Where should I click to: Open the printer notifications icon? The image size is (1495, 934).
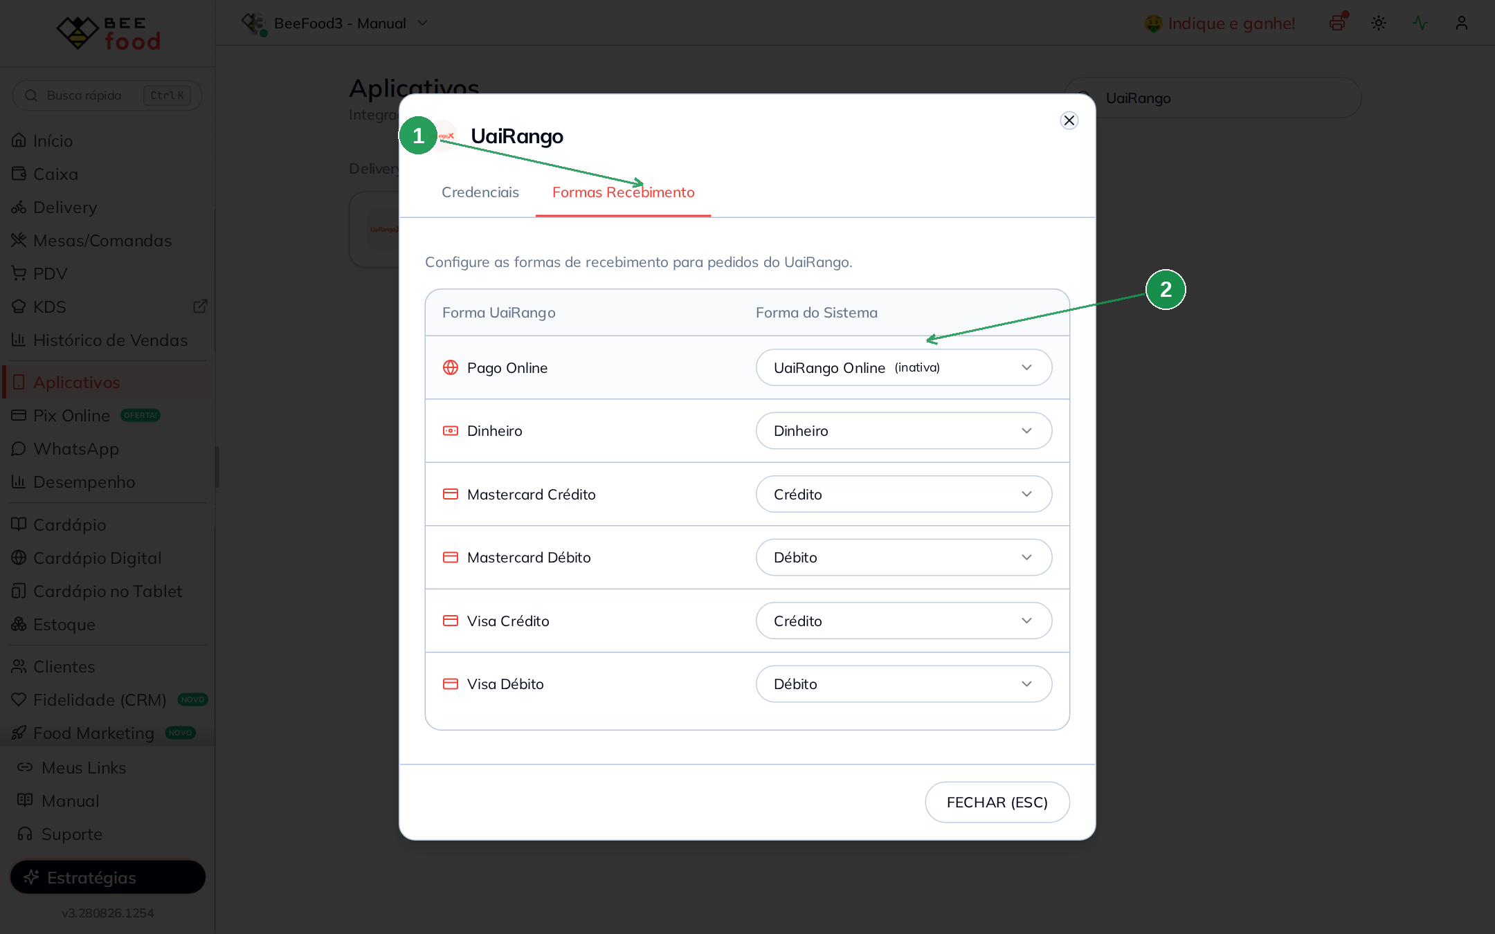(1337, 23)
